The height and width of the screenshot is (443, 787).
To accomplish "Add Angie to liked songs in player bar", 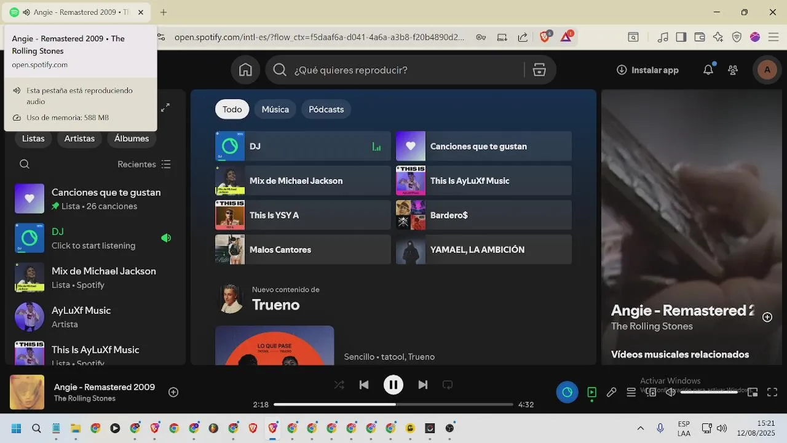I will click(173, 392).
